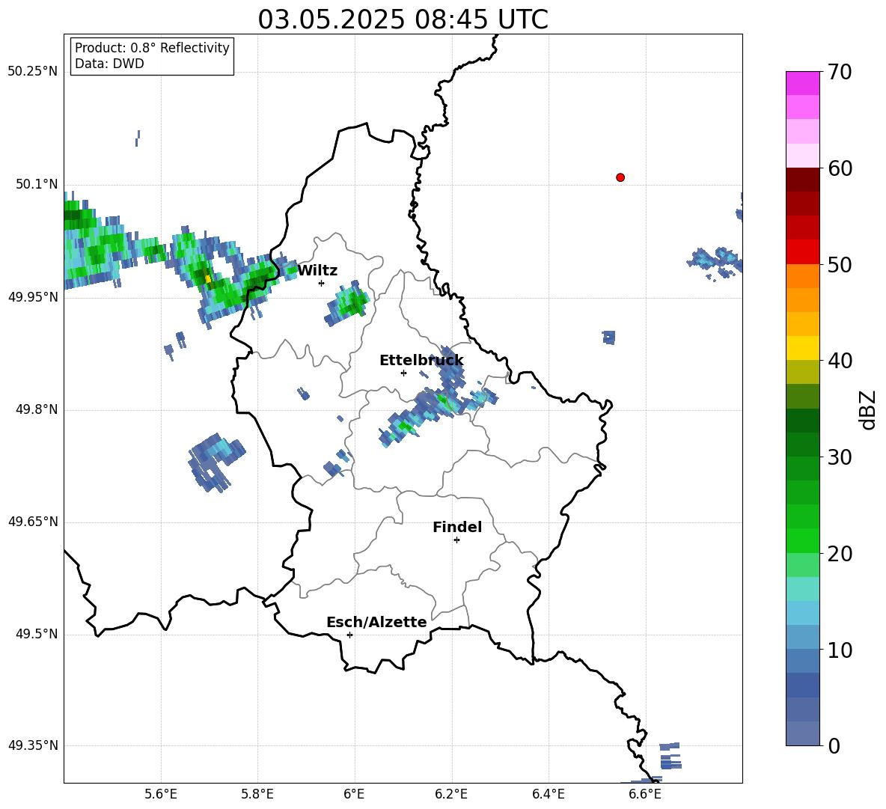Click the Ettelbruck city label
This screenshot has height=809, width=886.
point(421,361)
